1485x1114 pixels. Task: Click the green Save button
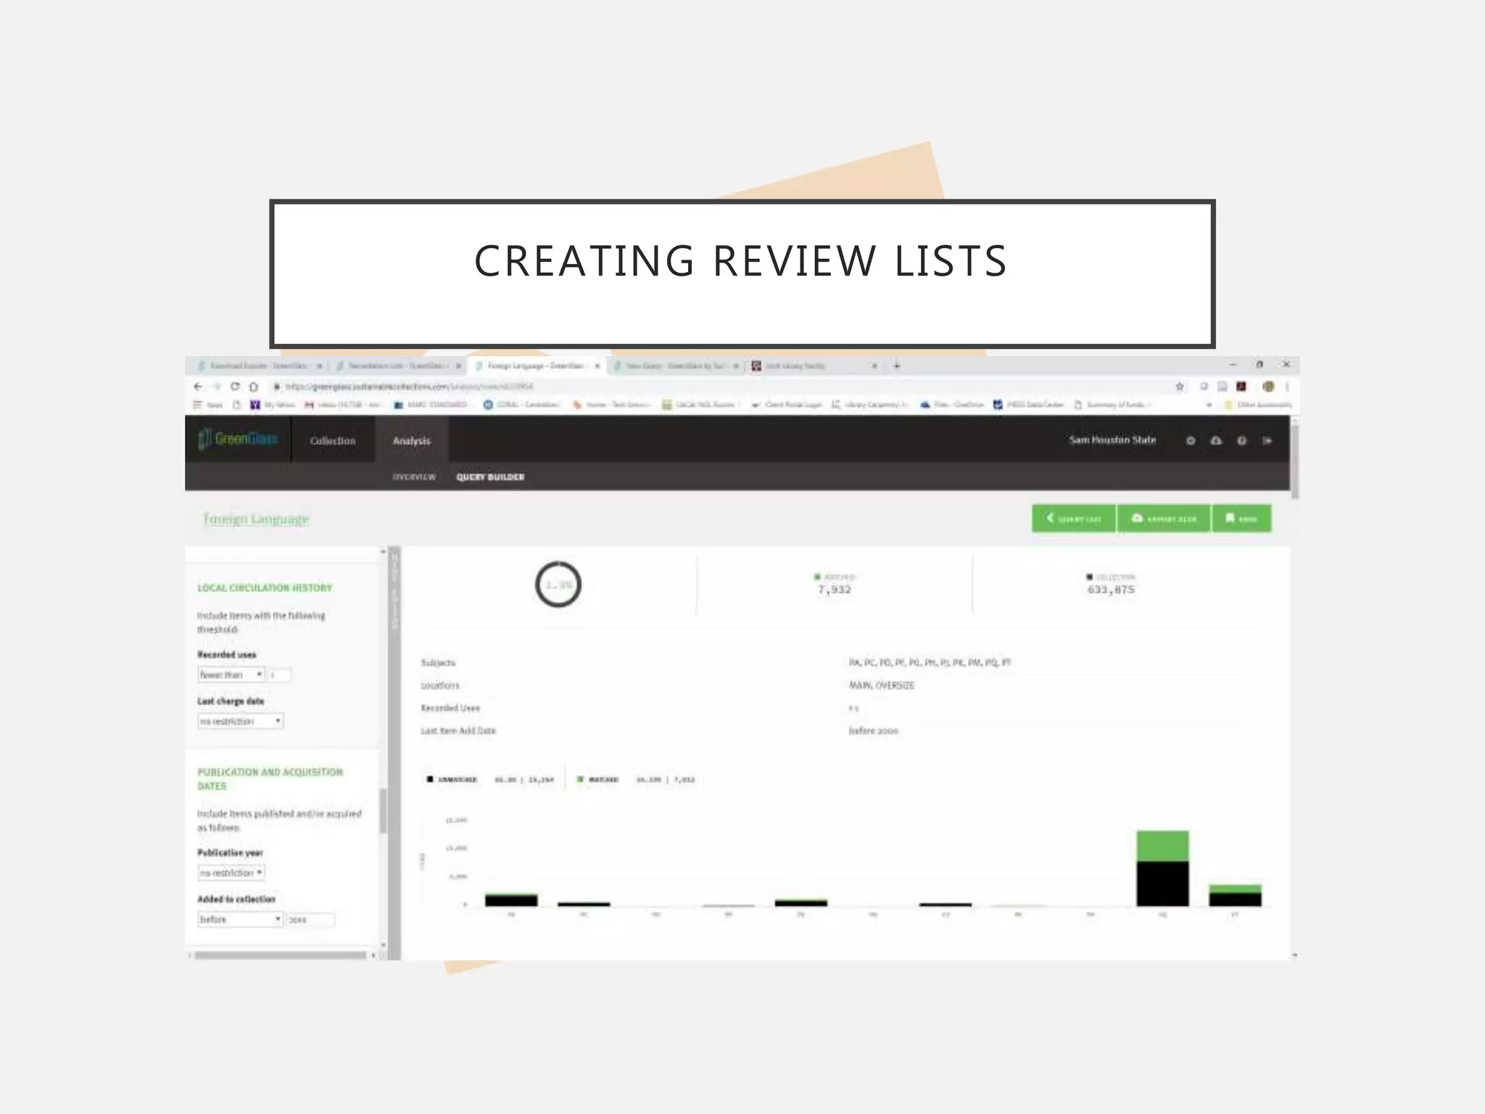[x=1241, y=518]
